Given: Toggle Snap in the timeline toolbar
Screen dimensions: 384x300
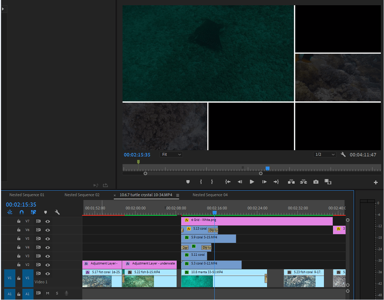Looking at the screenshot, I should 21,212.
